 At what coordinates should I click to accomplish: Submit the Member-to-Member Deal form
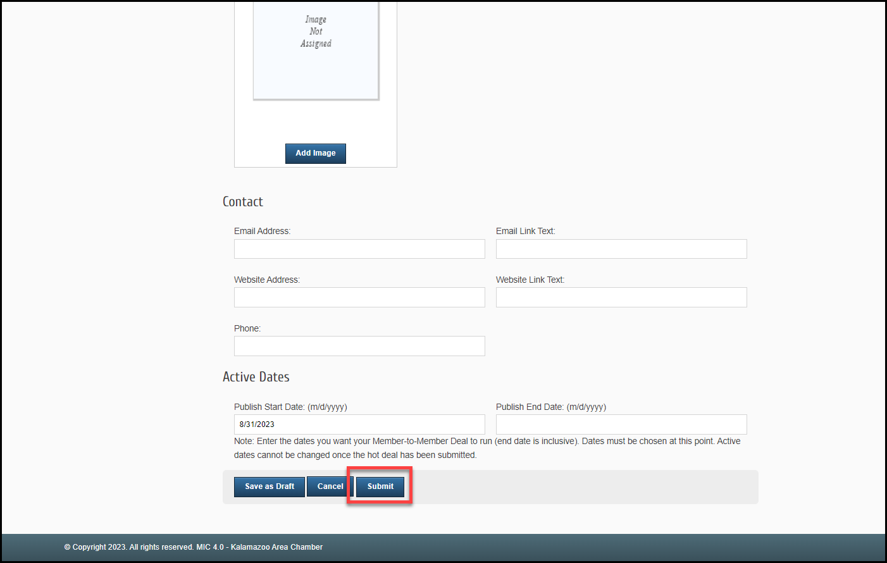(x=380, y=486)
